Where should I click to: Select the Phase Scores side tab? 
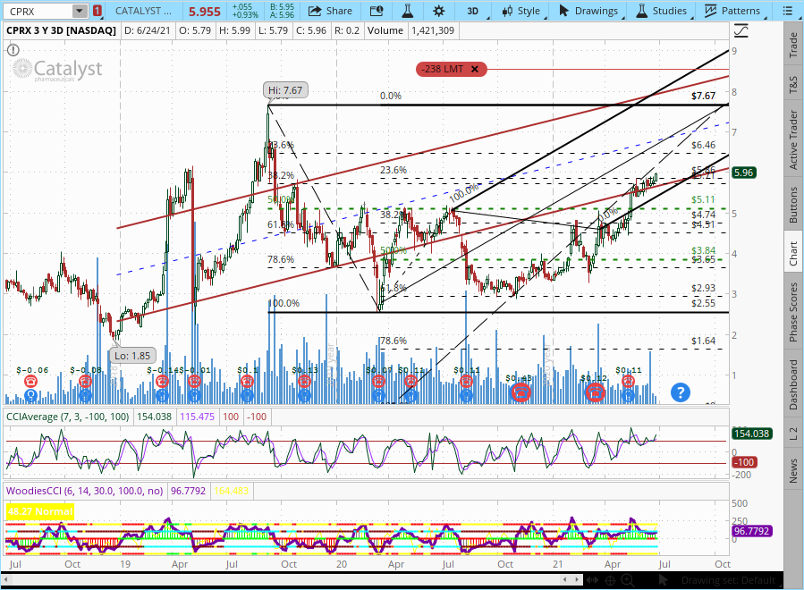tap(792, 311)
